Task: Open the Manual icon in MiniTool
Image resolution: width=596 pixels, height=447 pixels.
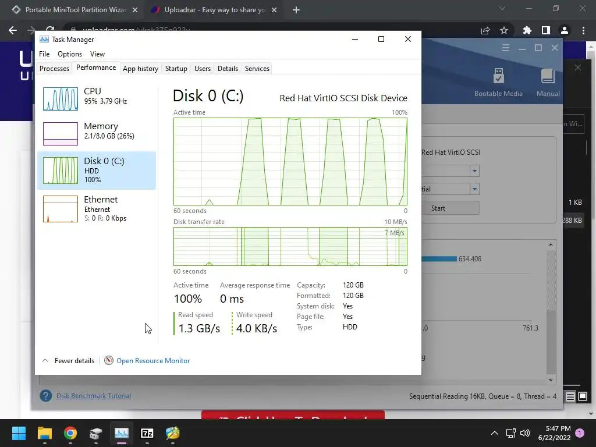Action: 548,76
